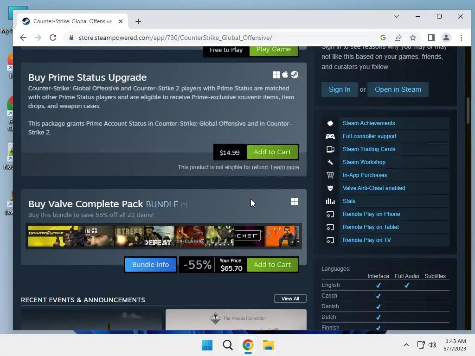Click the Steam Trading Cards icon
This screenshot has height=356, width=475.
tap(330, 149)
